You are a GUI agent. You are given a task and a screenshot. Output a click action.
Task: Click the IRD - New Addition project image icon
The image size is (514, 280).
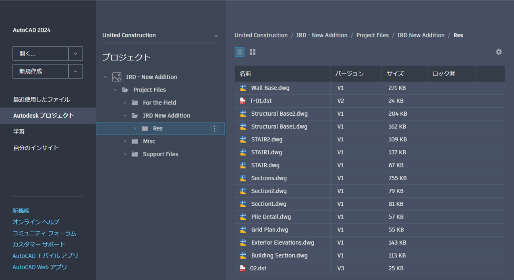pyautogui.click(x=117, y=77)
